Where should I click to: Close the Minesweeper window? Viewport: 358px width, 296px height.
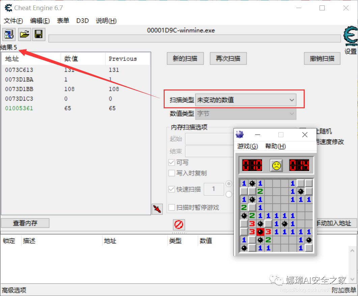(x=305, y=135)
